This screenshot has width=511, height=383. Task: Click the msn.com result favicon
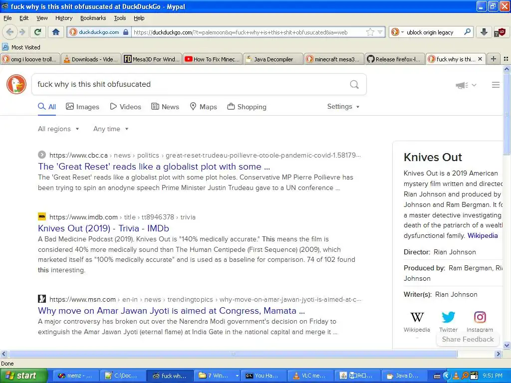point(42,299)
